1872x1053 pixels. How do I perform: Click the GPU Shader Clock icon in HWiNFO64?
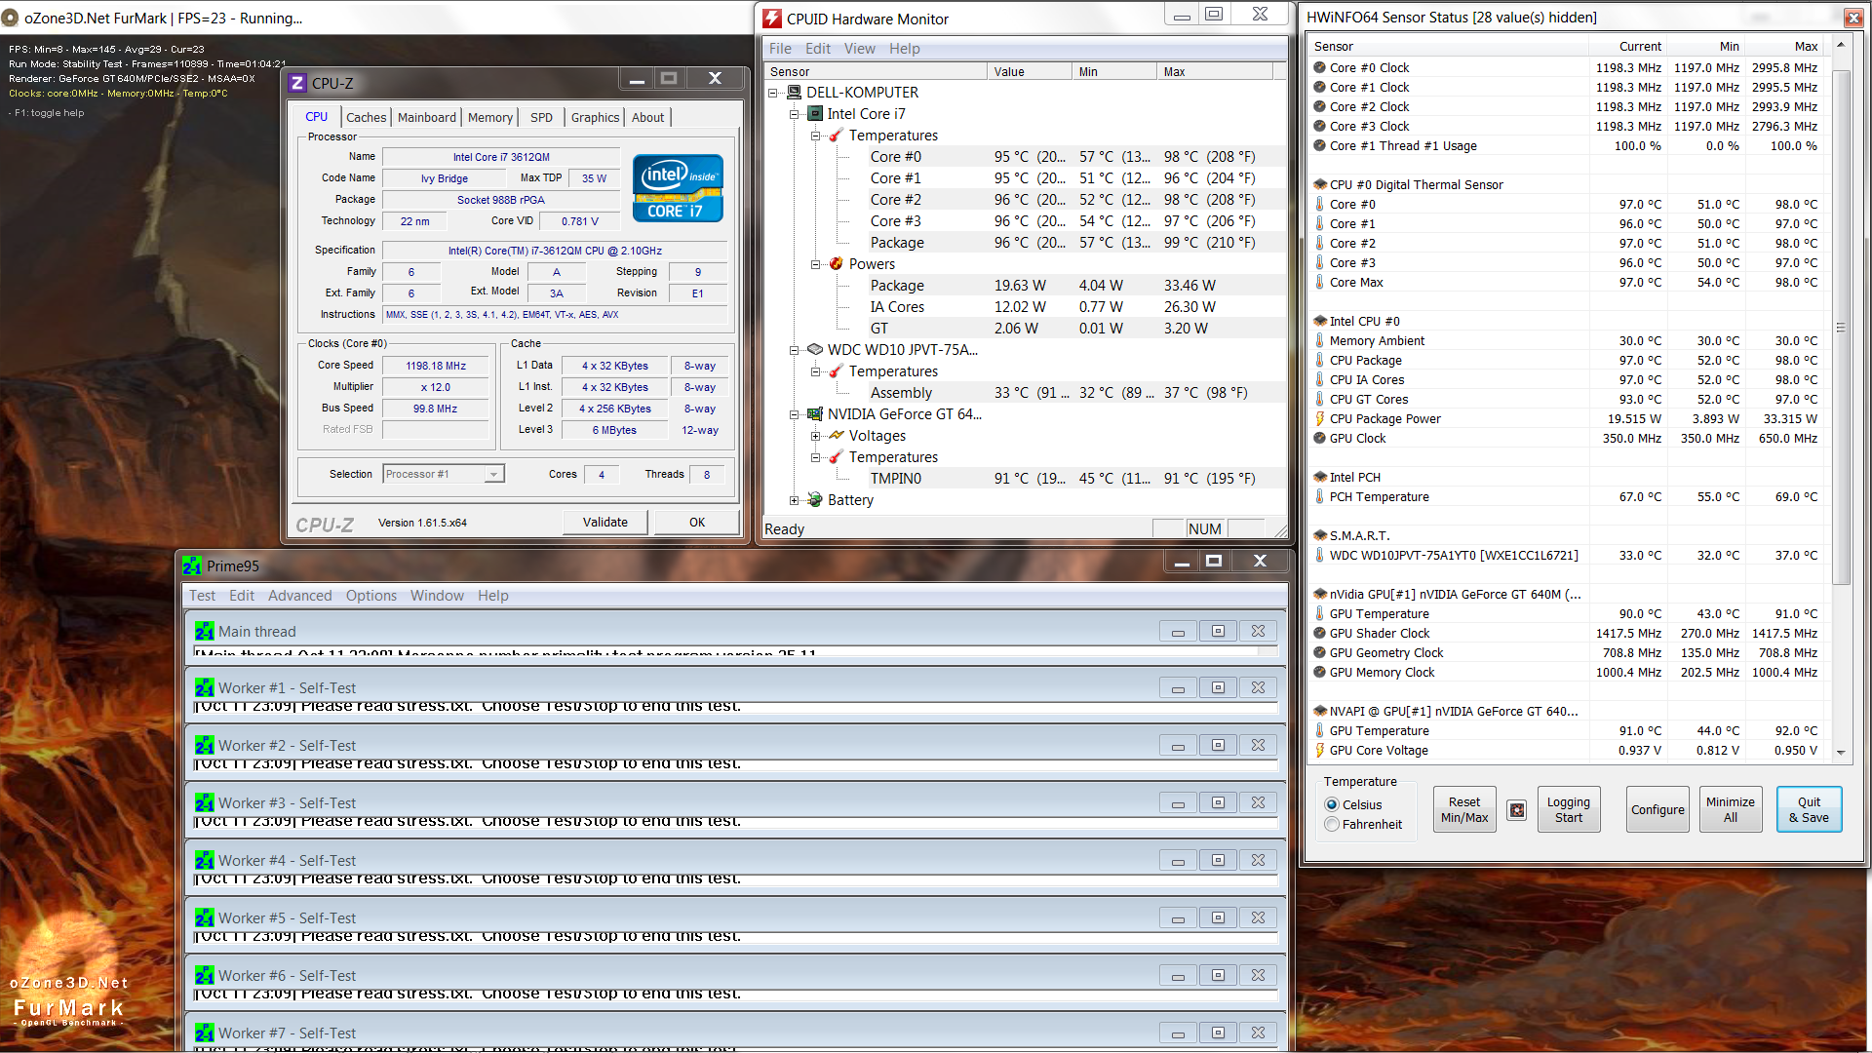click(x=1319, y=634)
